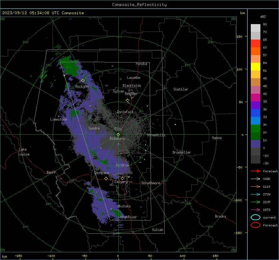The width and height of the screenshot is (279, 260).
Task: Click the green 22JP arrow icon
Action: 255,202
